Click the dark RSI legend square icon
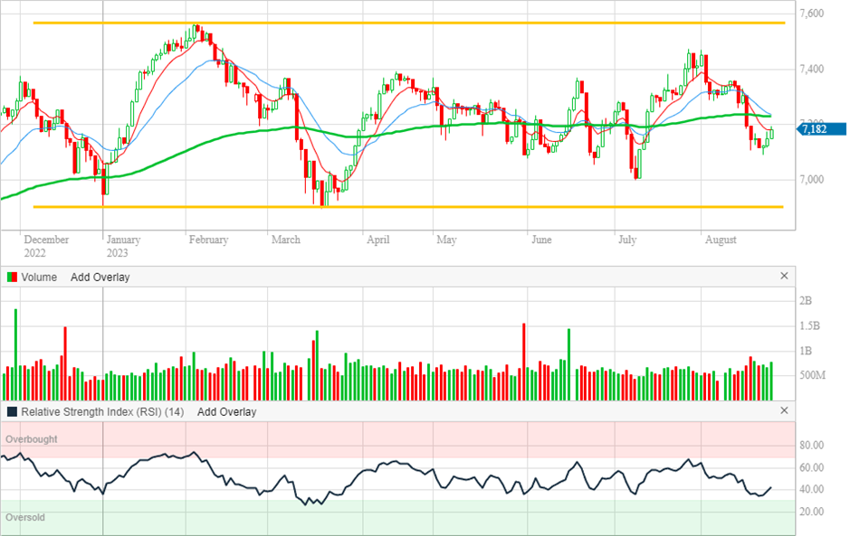The height and width of the screenshot is (536, 850). pos(12,412)
